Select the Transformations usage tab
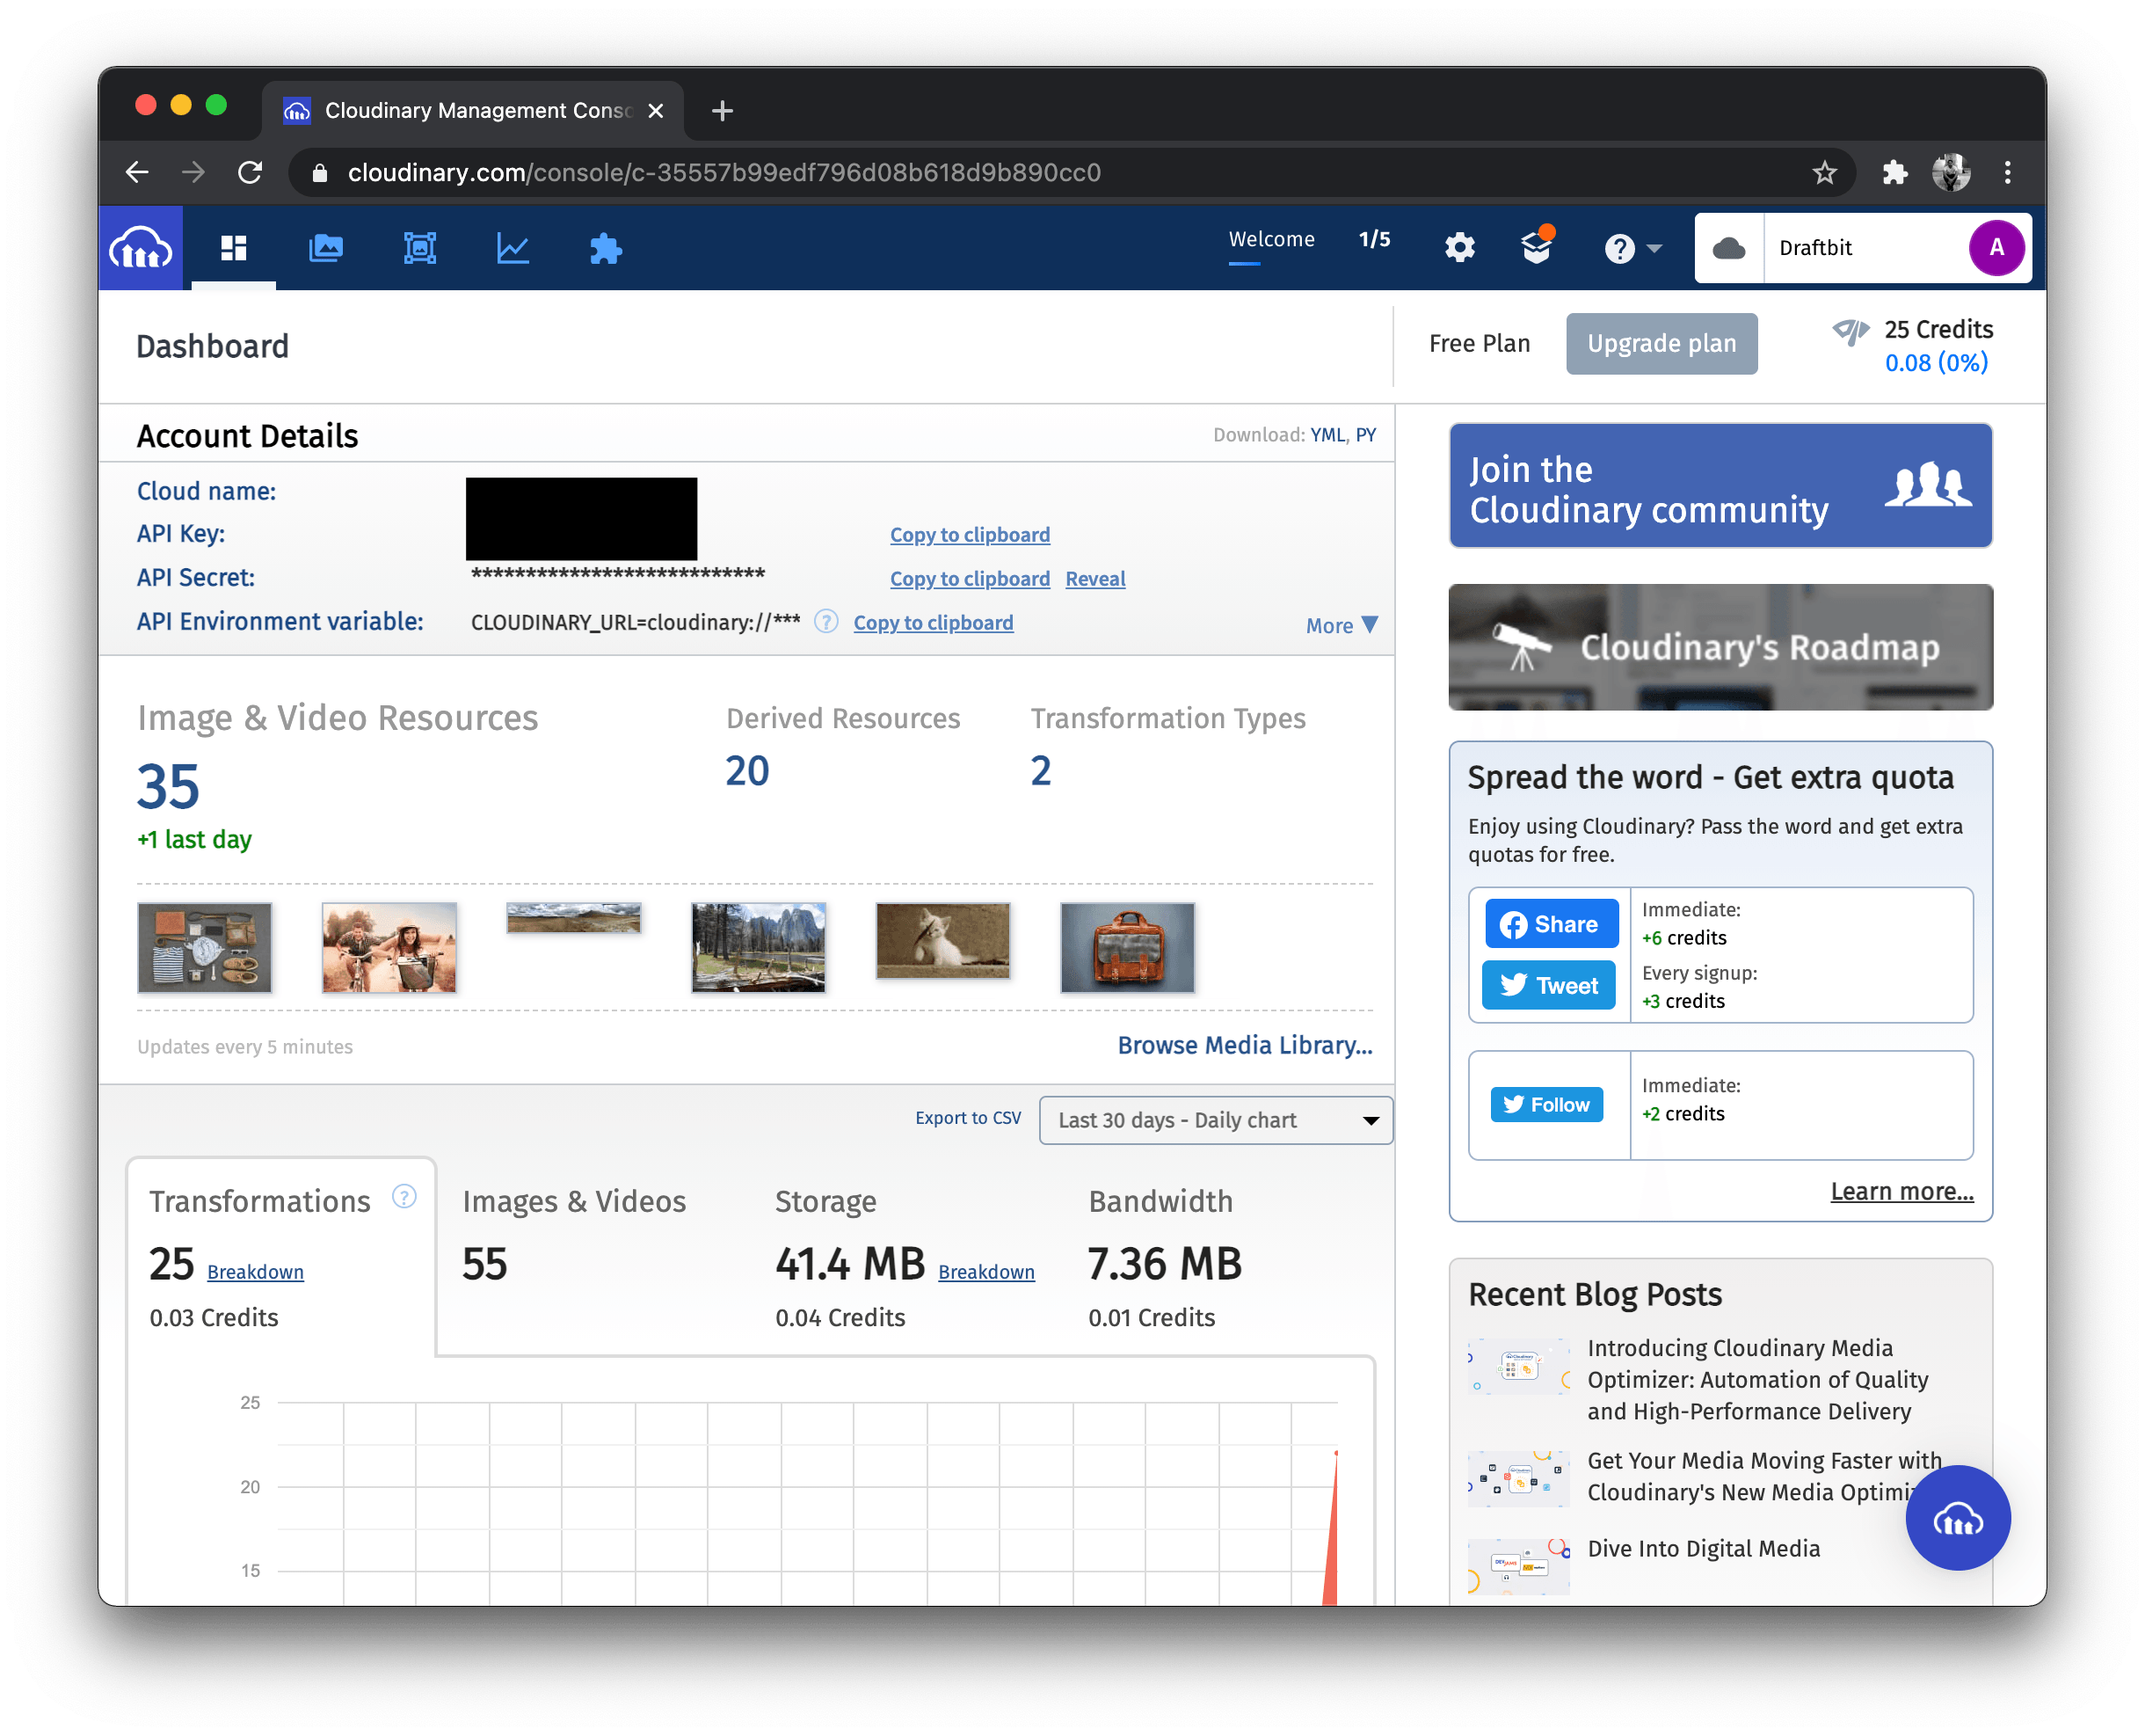The image size is (2145, 1736). tap(280, 1257)
